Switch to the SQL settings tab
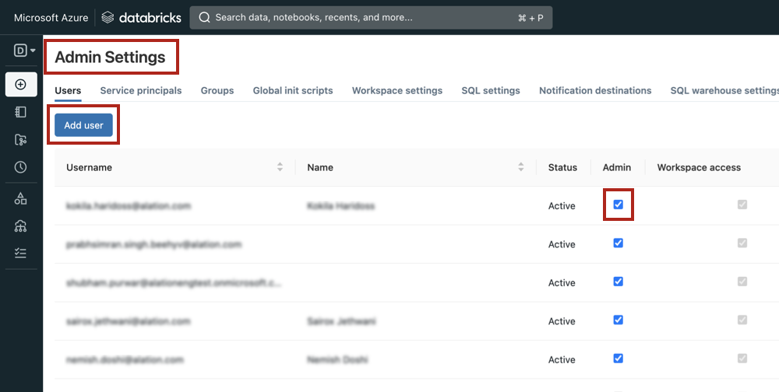Screen dimensions: 779x392 (x=490, y=90)
